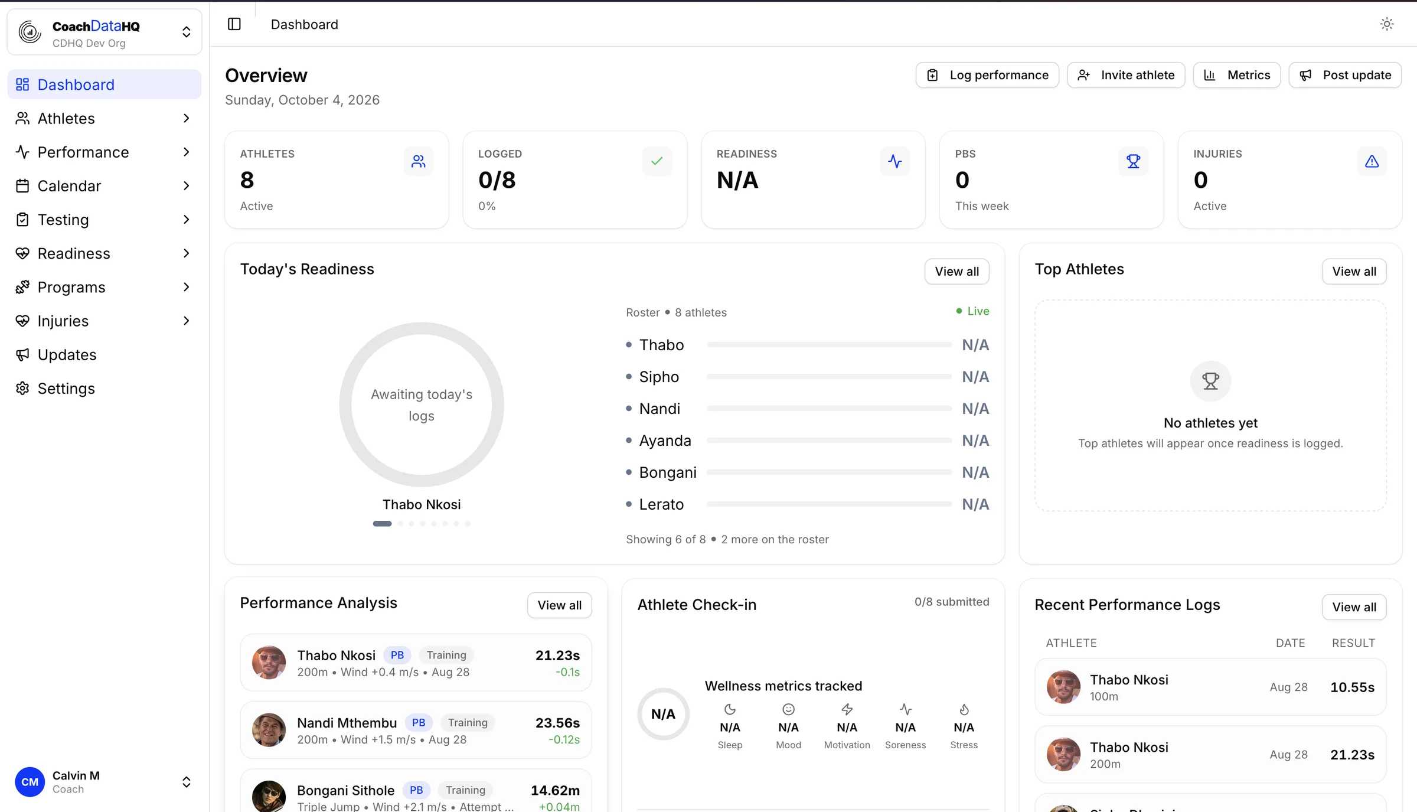Expand the Testing submenu chevron
Image resolution: width=1417 pixels, height=812 pixels.
187,219
